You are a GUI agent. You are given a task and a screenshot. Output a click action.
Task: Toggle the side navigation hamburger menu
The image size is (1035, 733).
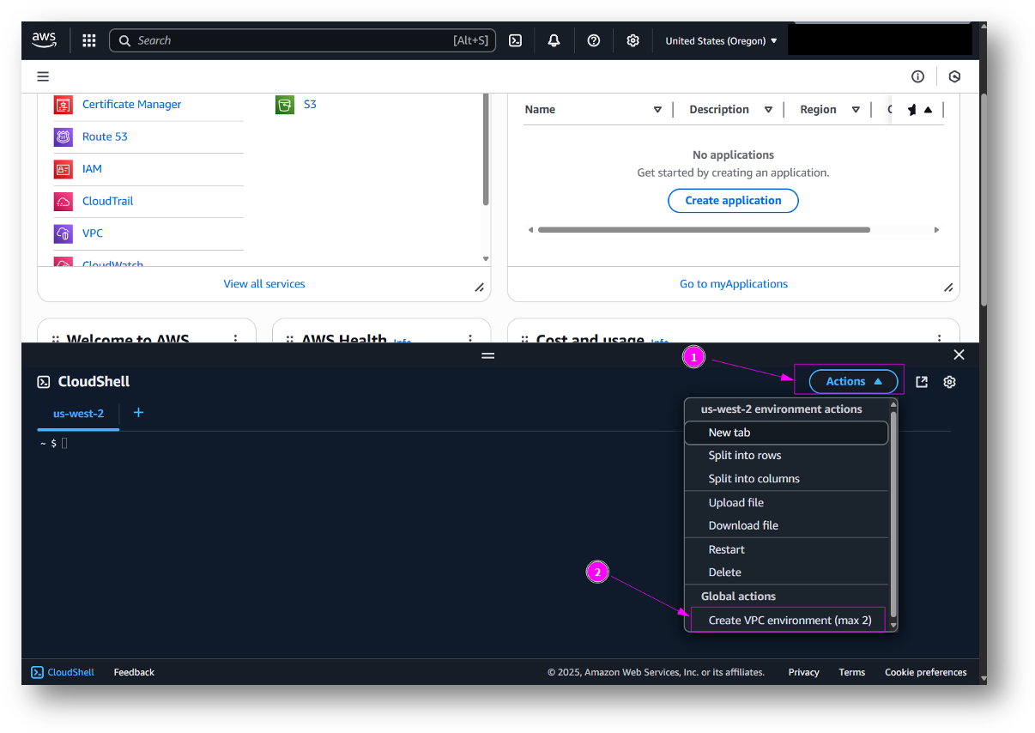[x=43, y=76]
